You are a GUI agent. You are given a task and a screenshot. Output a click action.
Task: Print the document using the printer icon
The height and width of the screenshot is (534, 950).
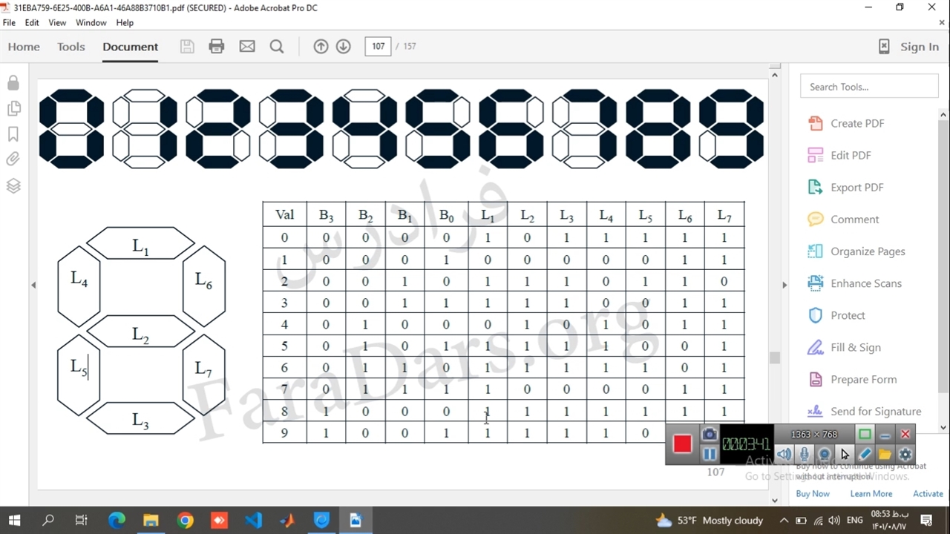217,47
